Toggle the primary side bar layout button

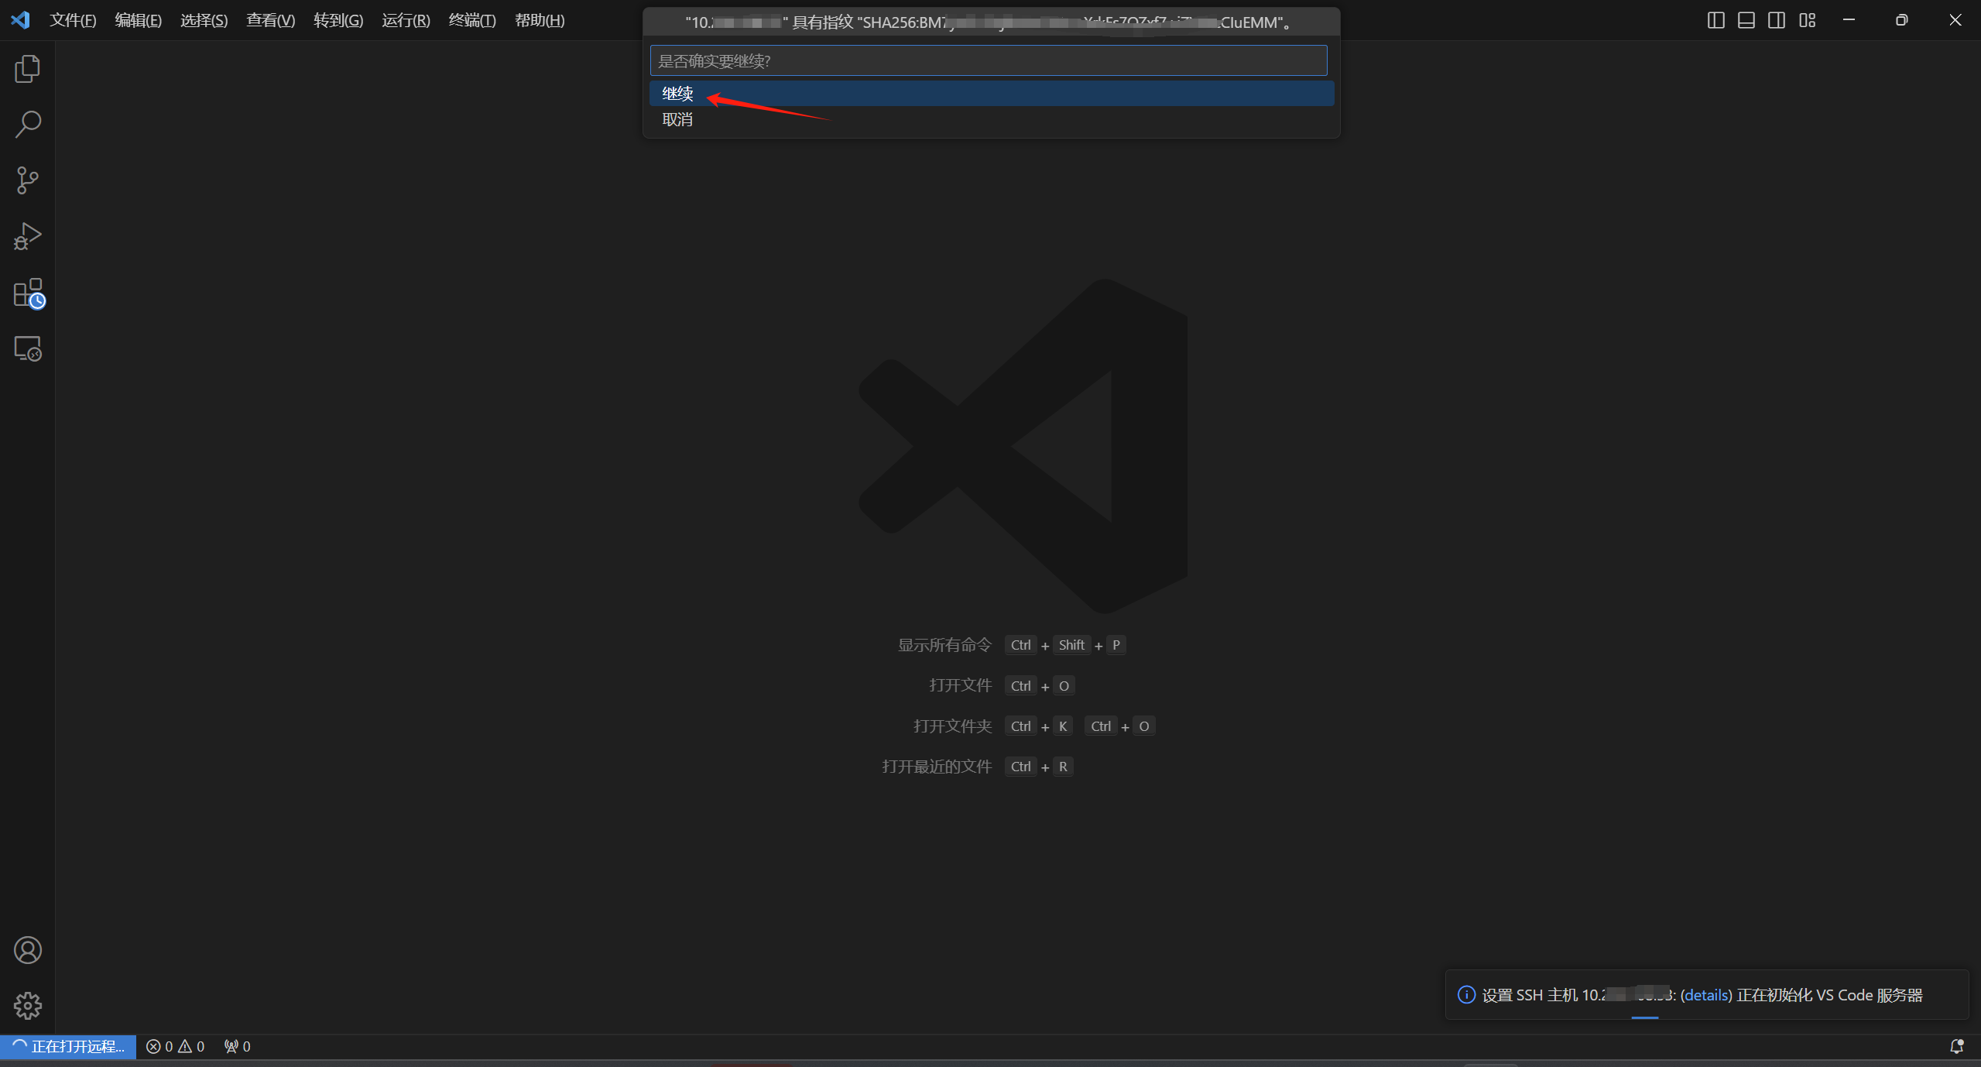[1715, 20]
